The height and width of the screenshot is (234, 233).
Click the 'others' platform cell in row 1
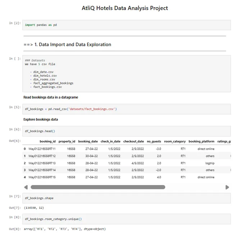[210, 156]
